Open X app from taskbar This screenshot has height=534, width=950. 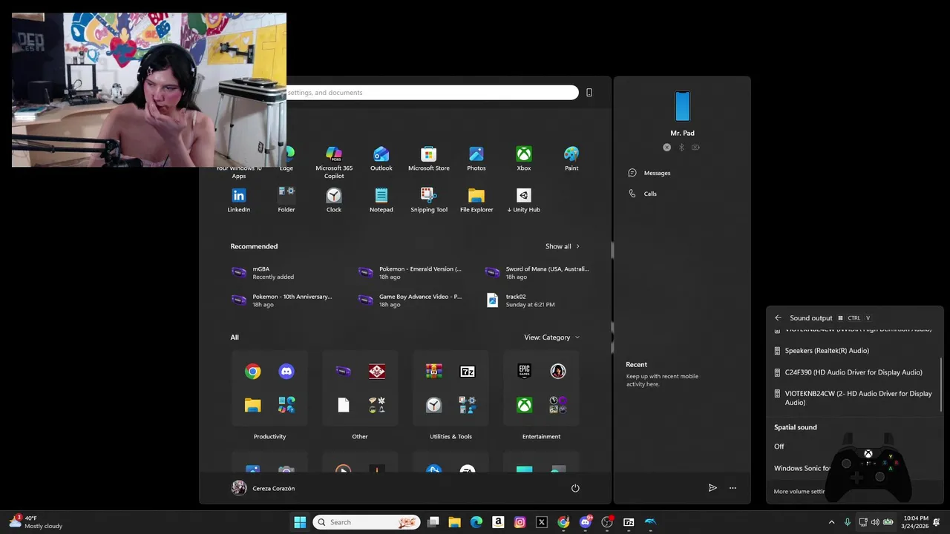(542, 522)
